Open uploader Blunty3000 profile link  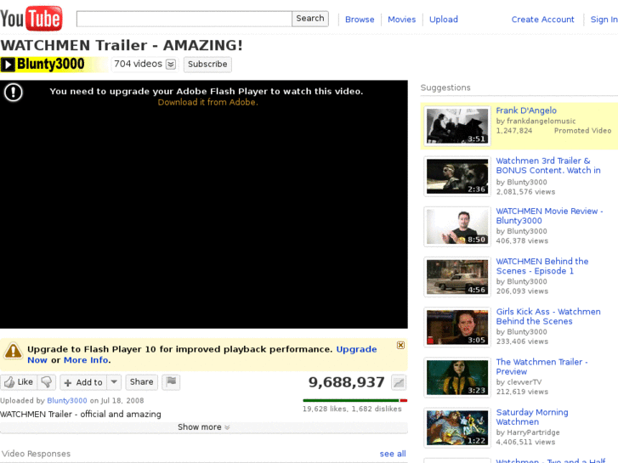pos(67,401)
